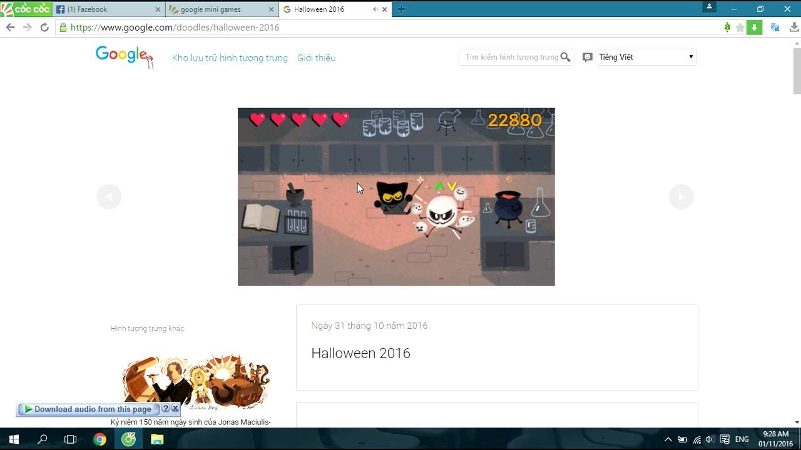Viewport: 801px width, 450px height.
Task: Switch ENG input language indicator
Action: (742, 439)
